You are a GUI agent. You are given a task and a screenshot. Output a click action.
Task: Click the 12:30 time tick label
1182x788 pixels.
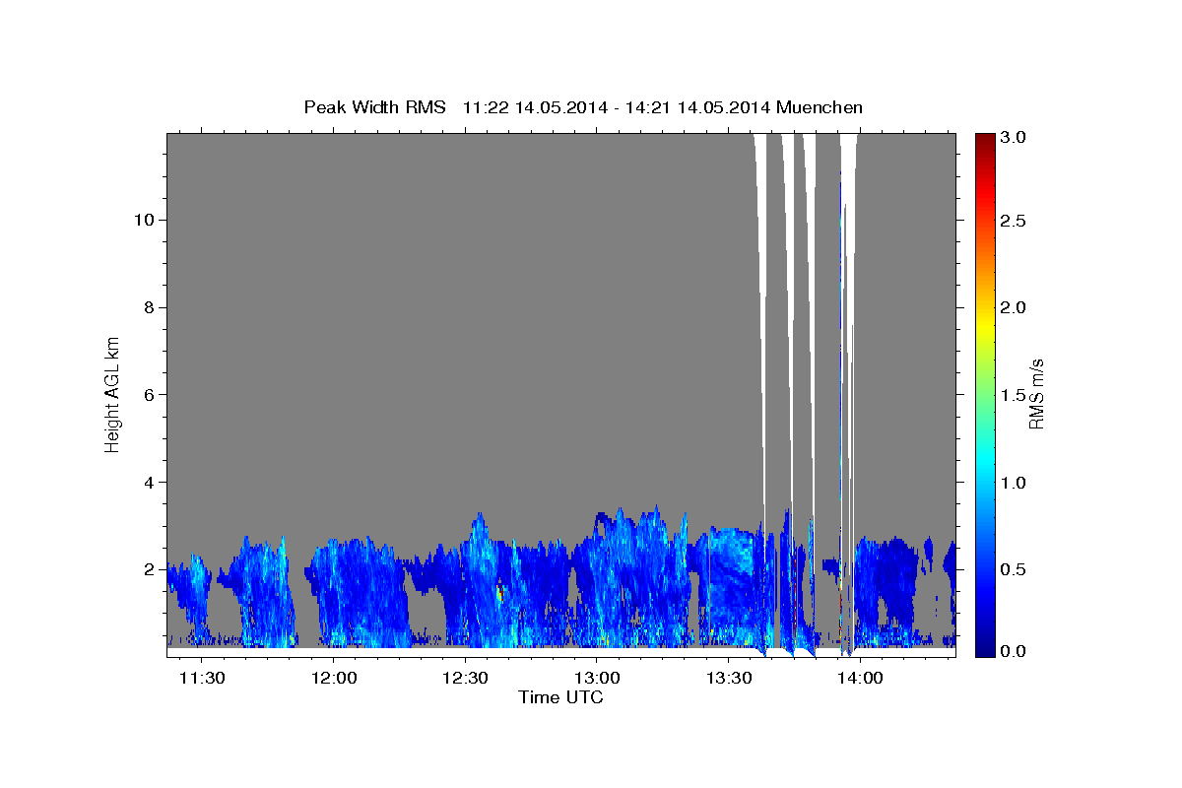[465, 679]
